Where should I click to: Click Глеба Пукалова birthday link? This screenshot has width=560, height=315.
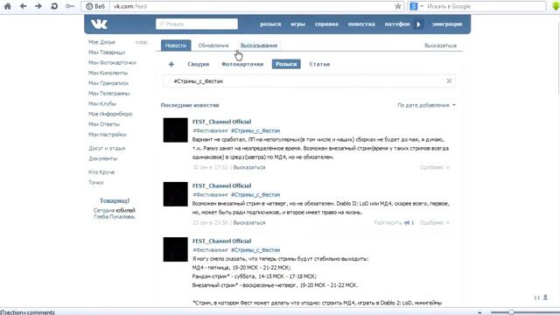coord(115,216)
